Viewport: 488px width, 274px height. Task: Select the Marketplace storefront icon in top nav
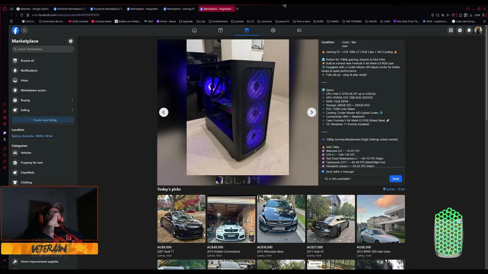coord(247,30)
